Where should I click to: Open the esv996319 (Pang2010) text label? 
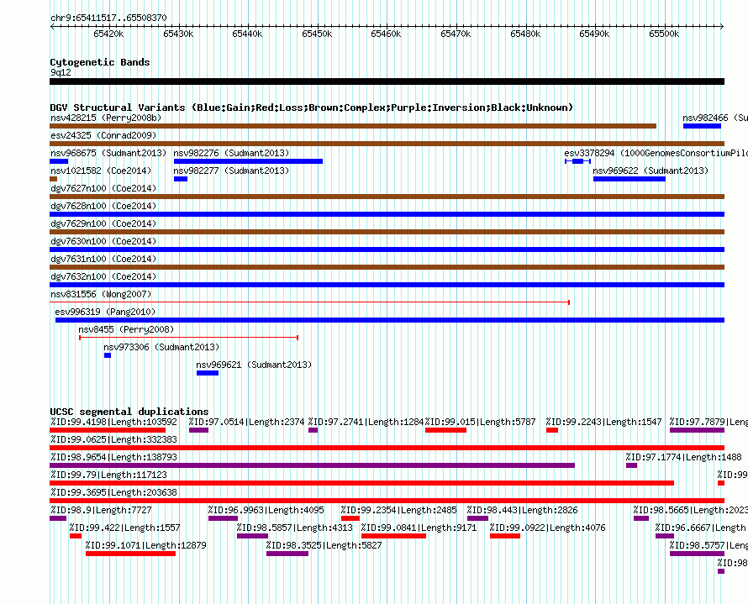[105, 312]
